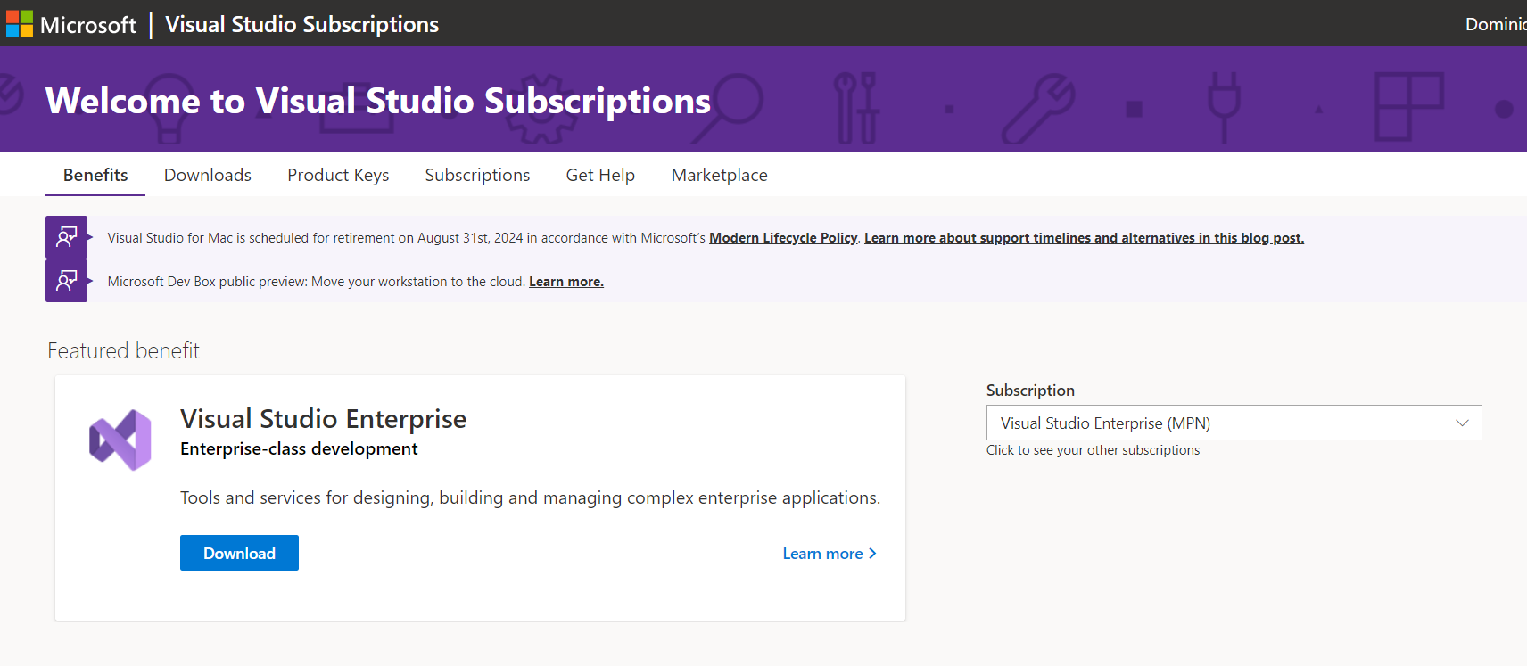Screen dimensions: 1527x666
Task: Click the chevron arrow next to Learn more
Action: point(872,554)
